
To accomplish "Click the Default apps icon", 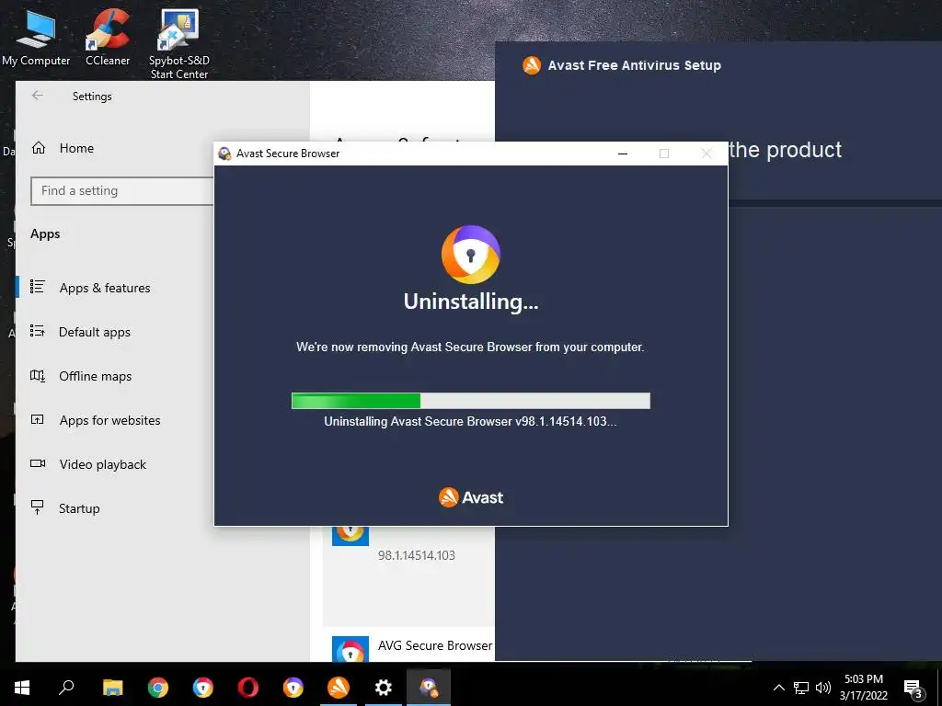I will 37,331.
